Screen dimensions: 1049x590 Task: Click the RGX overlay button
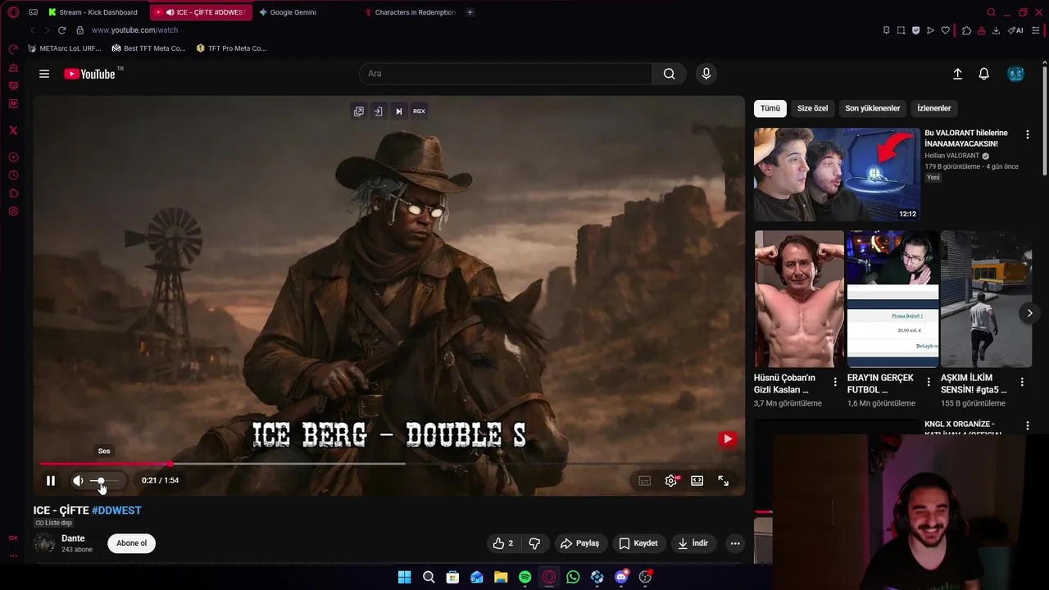[419, 111]
